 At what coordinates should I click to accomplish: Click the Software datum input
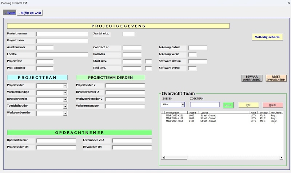(198, 61)
